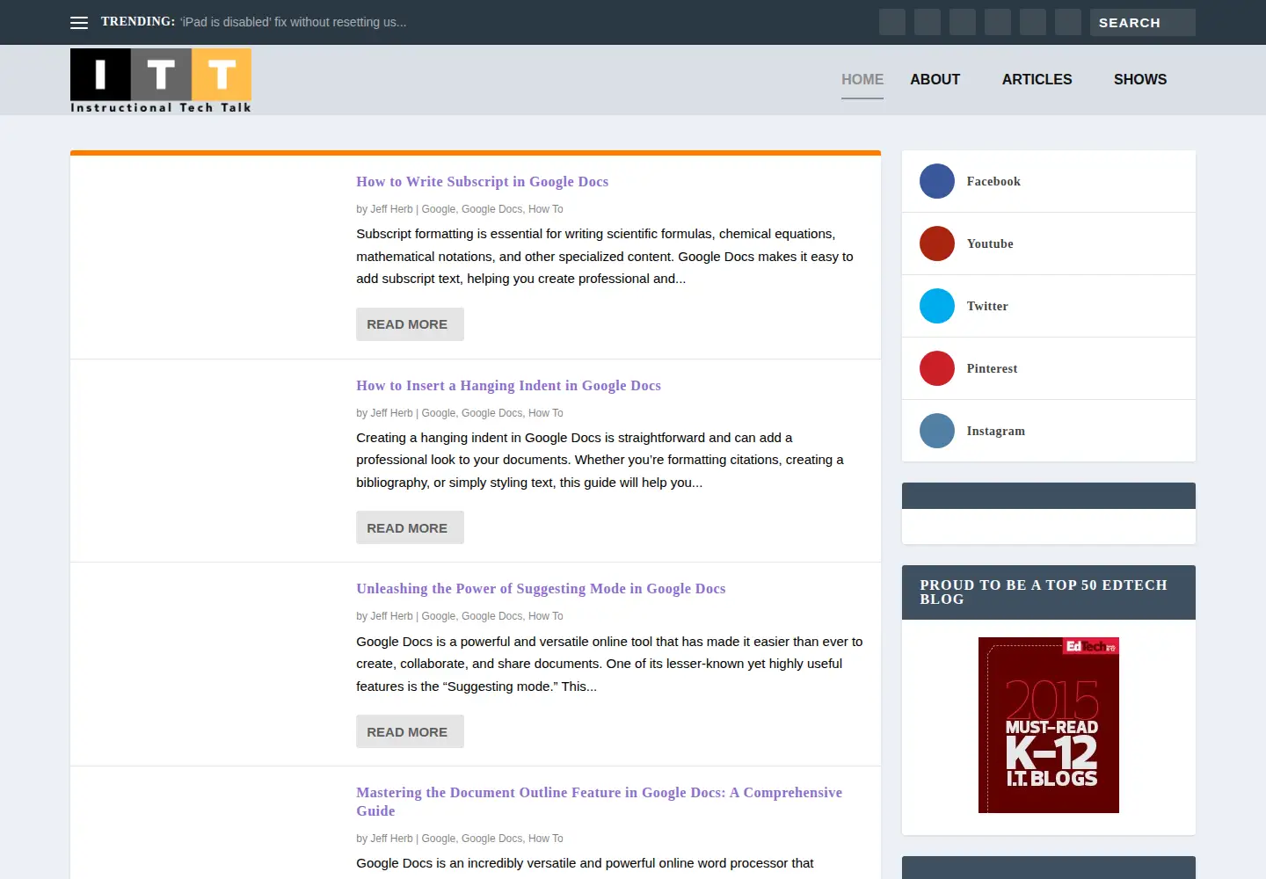1266x879 pixels.
Task: Open 'How to Write Subscript in Google Docs' title
Action: (482, 182)
